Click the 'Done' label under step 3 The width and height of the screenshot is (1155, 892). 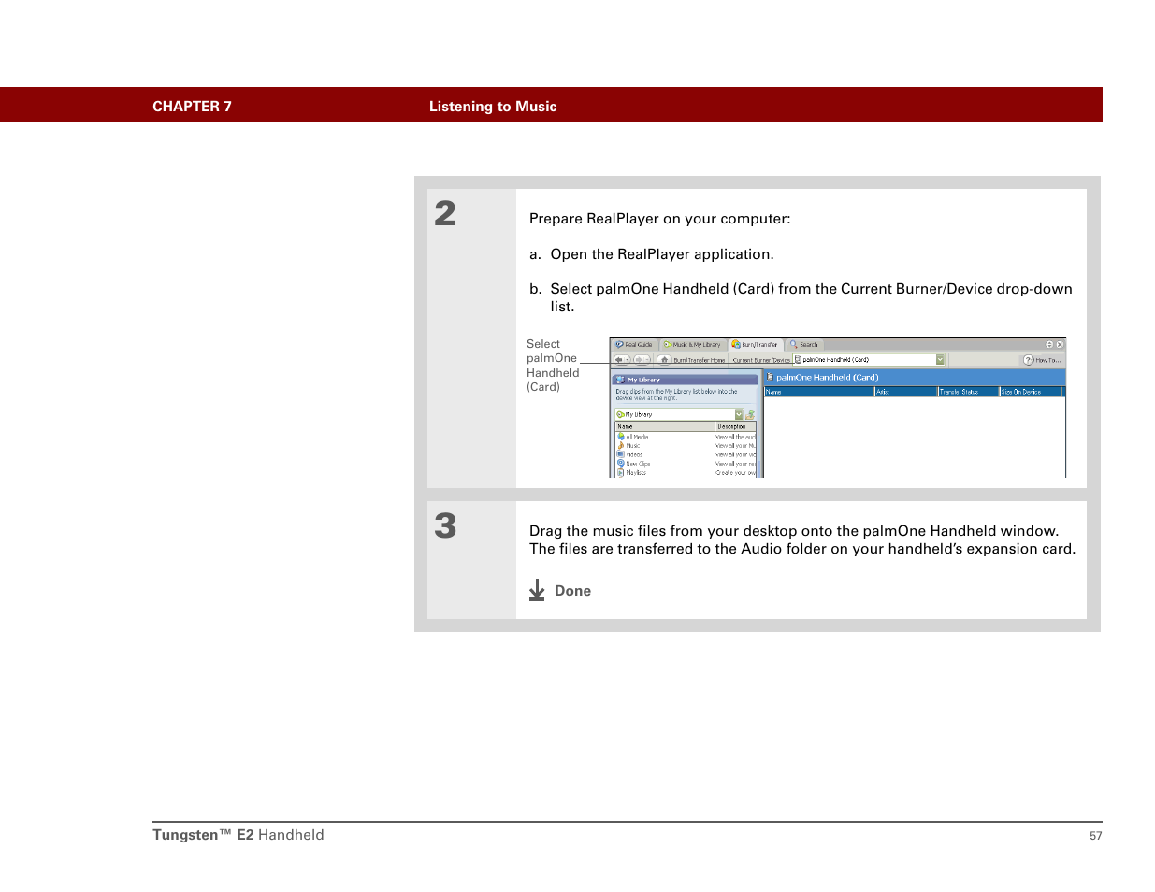tap(572, 591)
